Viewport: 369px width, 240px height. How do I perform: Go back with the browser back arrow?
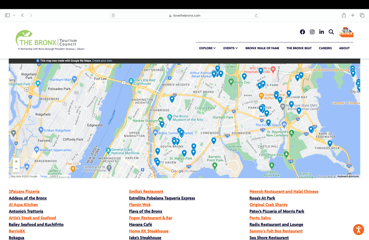click(x=22, y=15)
